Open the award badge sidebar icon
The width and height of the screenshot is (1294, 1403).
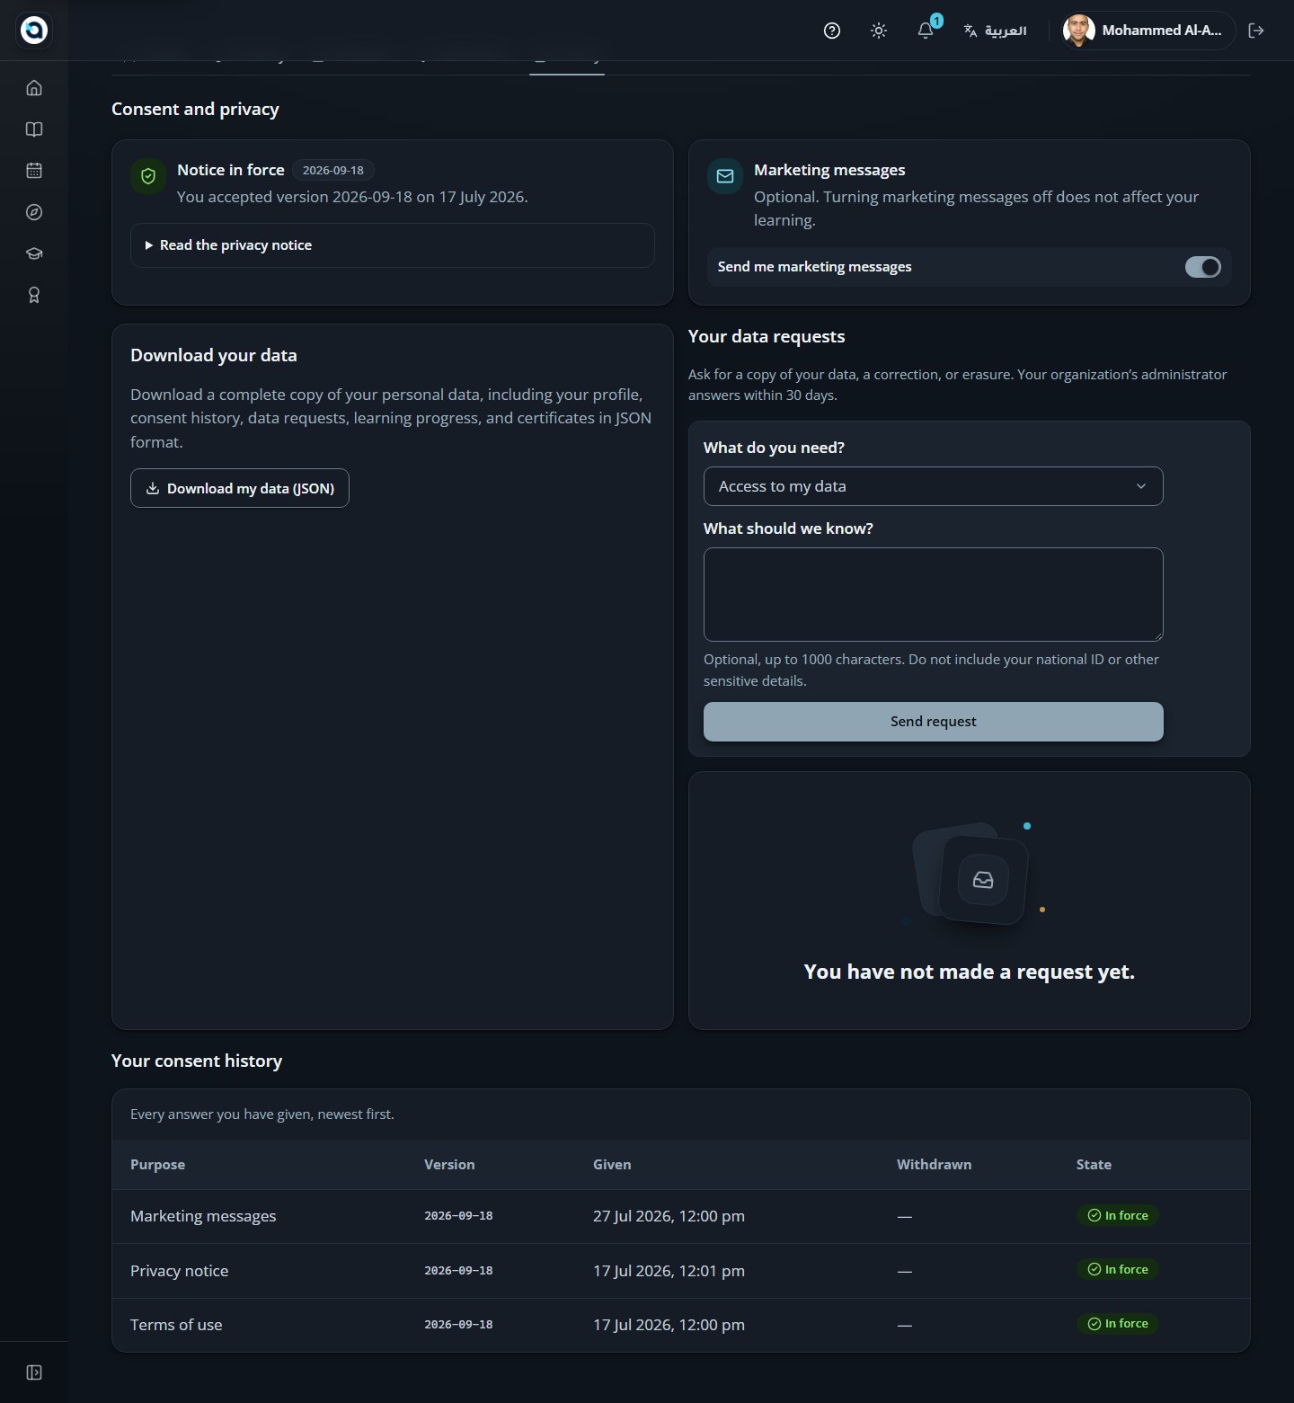pyautogui.click(x=34, y=295)
